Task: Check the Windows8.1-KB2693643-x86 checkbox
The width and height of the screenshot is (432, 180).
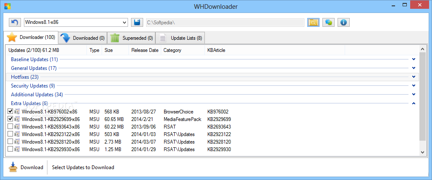Action: [10, 126]
